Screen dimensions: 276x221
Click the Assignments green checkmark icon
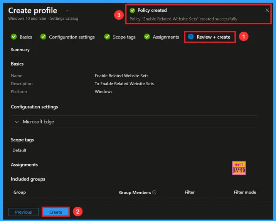pos(147,37)
